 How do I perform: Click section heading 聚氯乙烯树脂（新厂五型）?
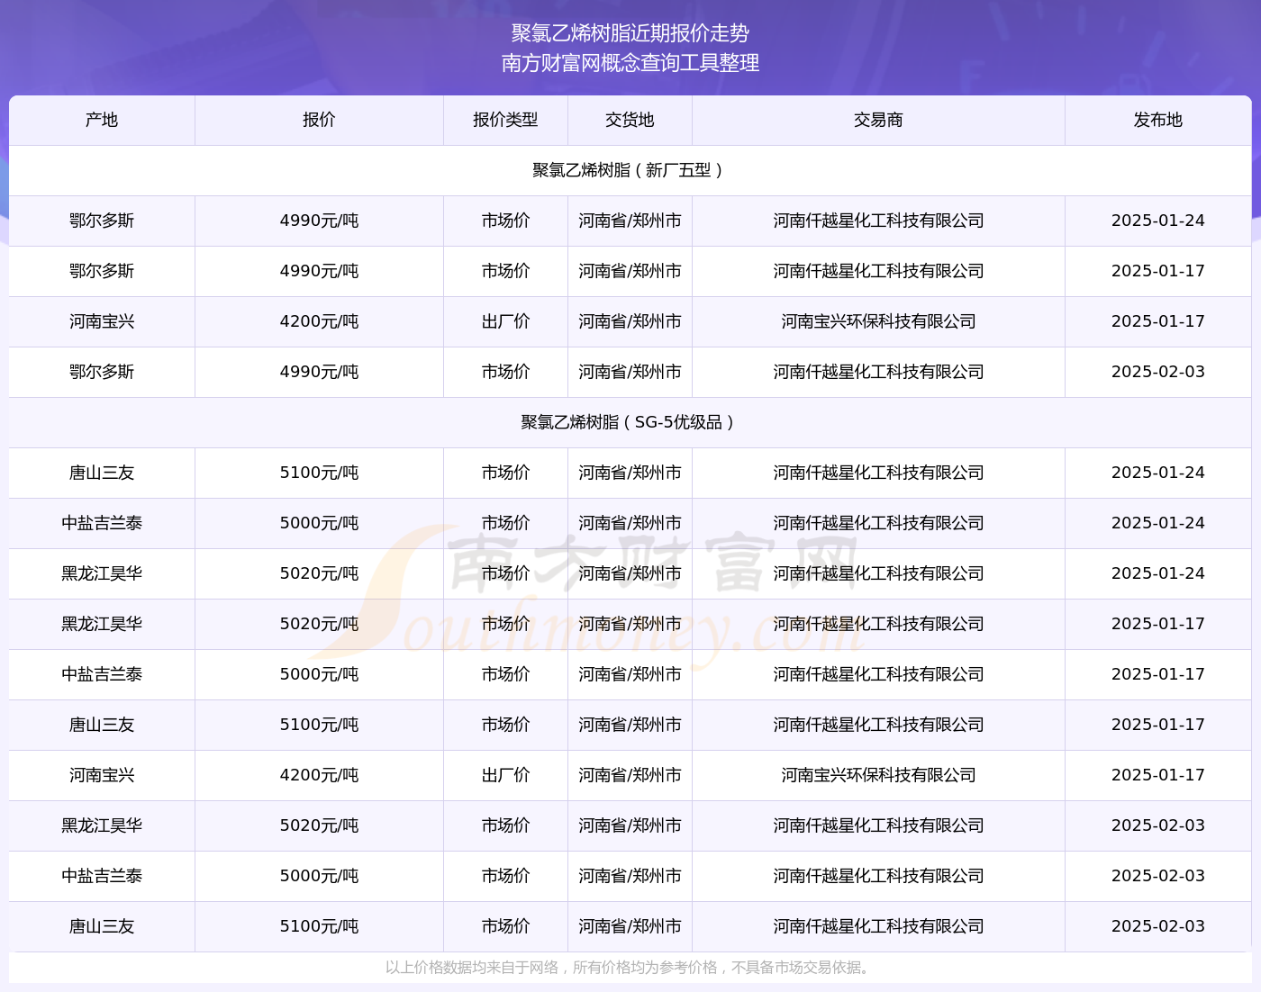[630, 170]
